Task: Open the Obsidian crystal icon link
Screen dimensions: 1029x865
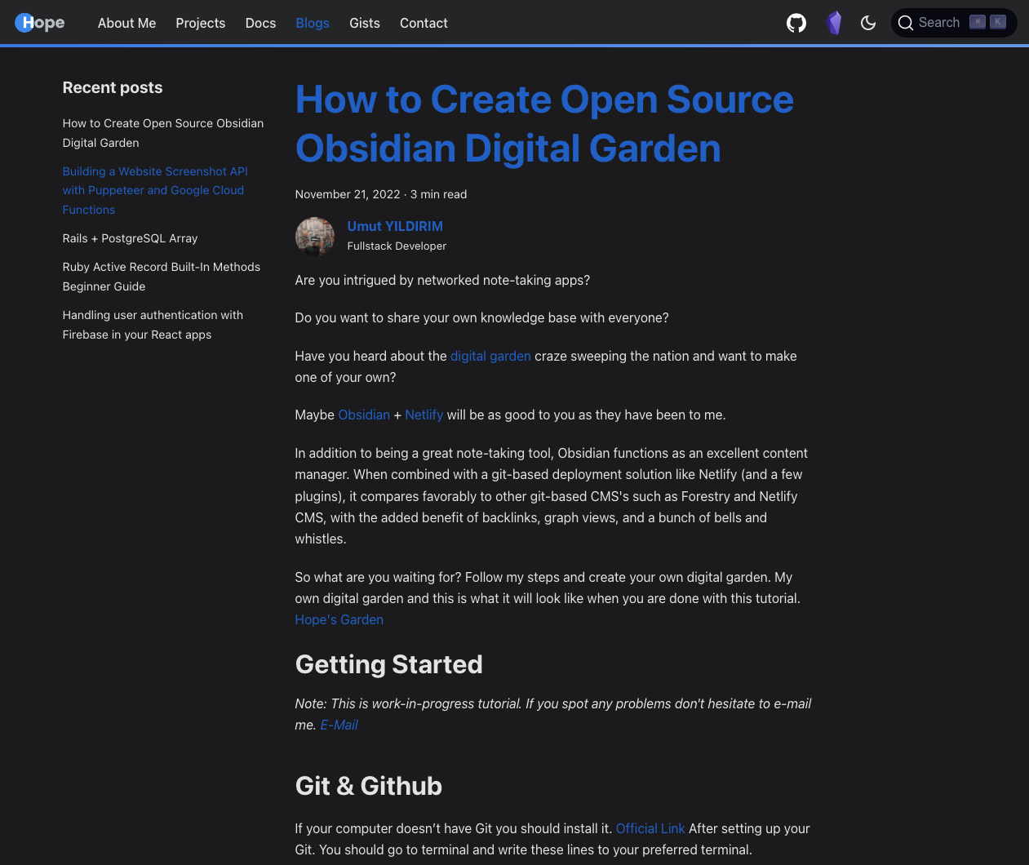Action: tap(833, 23)
